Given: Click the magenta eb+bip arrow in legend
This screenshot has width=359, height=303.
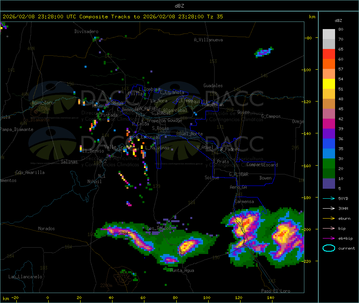Looking at the screenshot, I should 329,238.
